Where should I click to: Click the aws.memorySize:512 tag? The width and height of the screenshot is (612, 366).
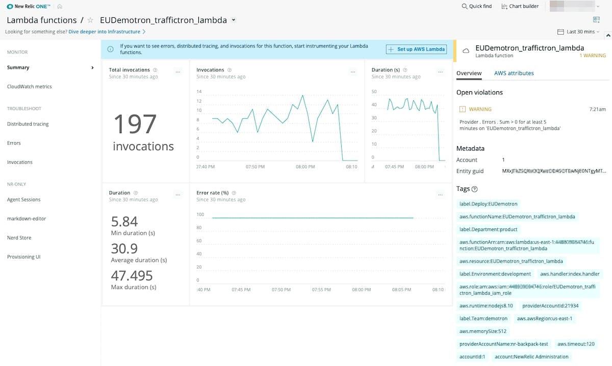tap(483, 331)
